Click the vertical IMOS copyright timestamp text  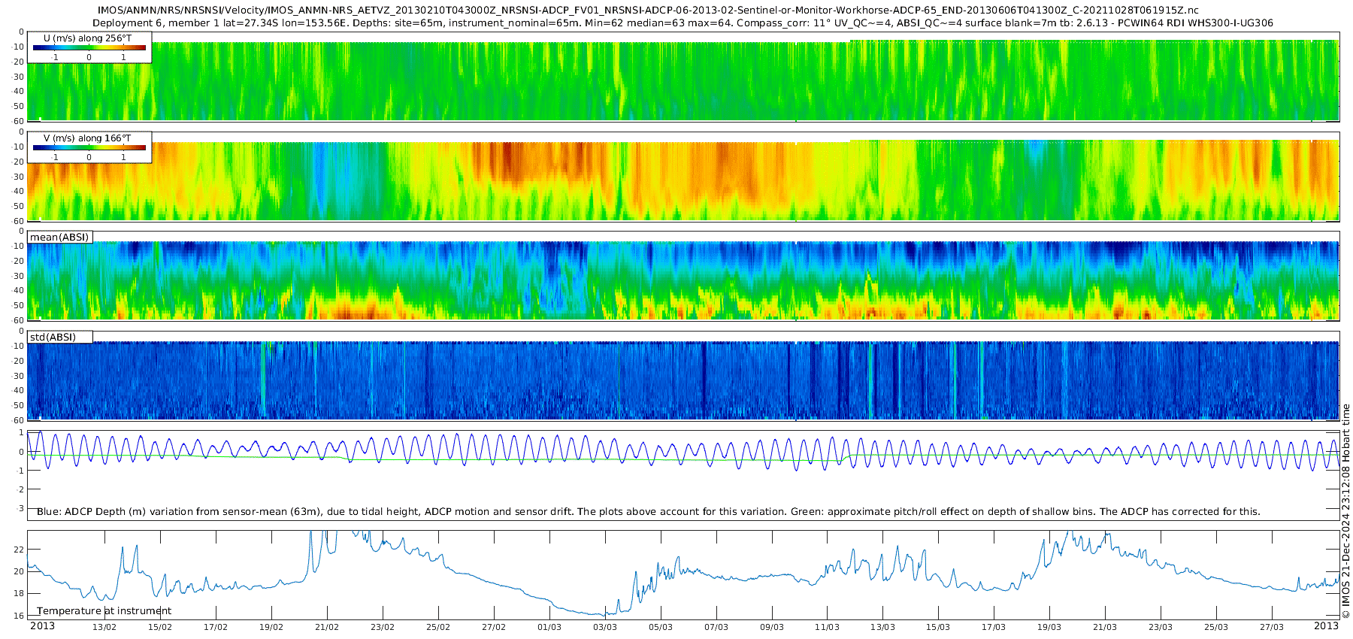point(1345,511)
